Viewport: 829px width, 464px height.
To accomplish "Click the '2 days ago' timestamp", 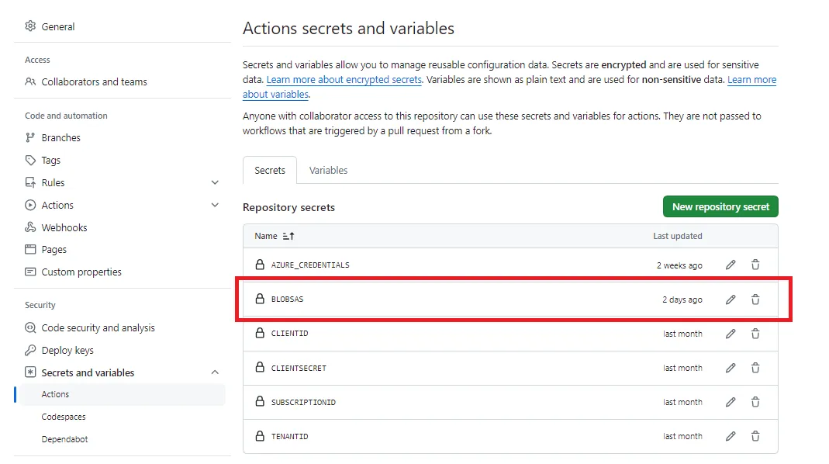I will (x=682, y=300).
